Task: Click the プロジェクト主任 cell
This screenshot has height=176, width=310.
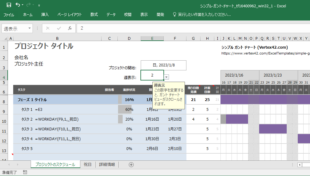Action: click(29, 64)
